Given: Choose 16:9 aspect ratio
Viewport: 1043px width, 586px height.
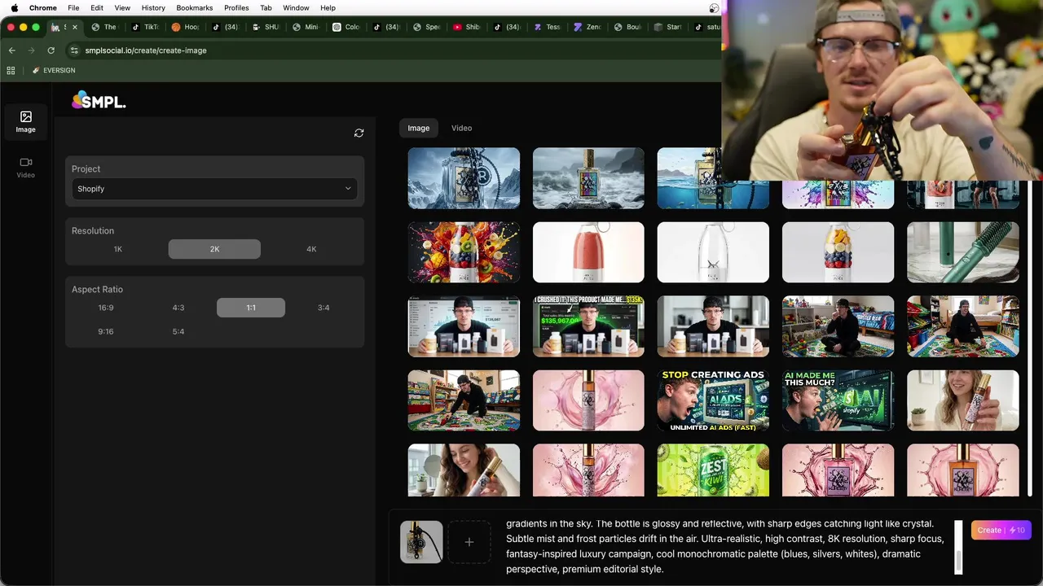Looking at the screenshot, I should click(x=106, y=308).
